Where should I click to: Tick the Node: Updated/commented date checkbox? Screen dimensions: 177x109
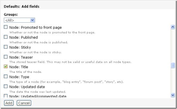[x=6, y=96]
